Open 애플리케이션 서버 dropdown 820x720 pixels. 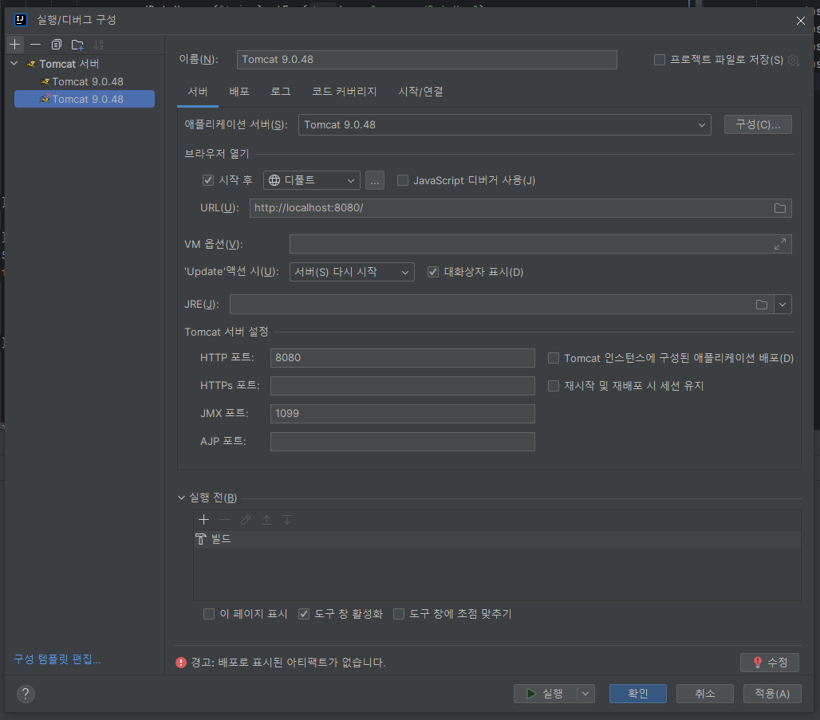505,125
